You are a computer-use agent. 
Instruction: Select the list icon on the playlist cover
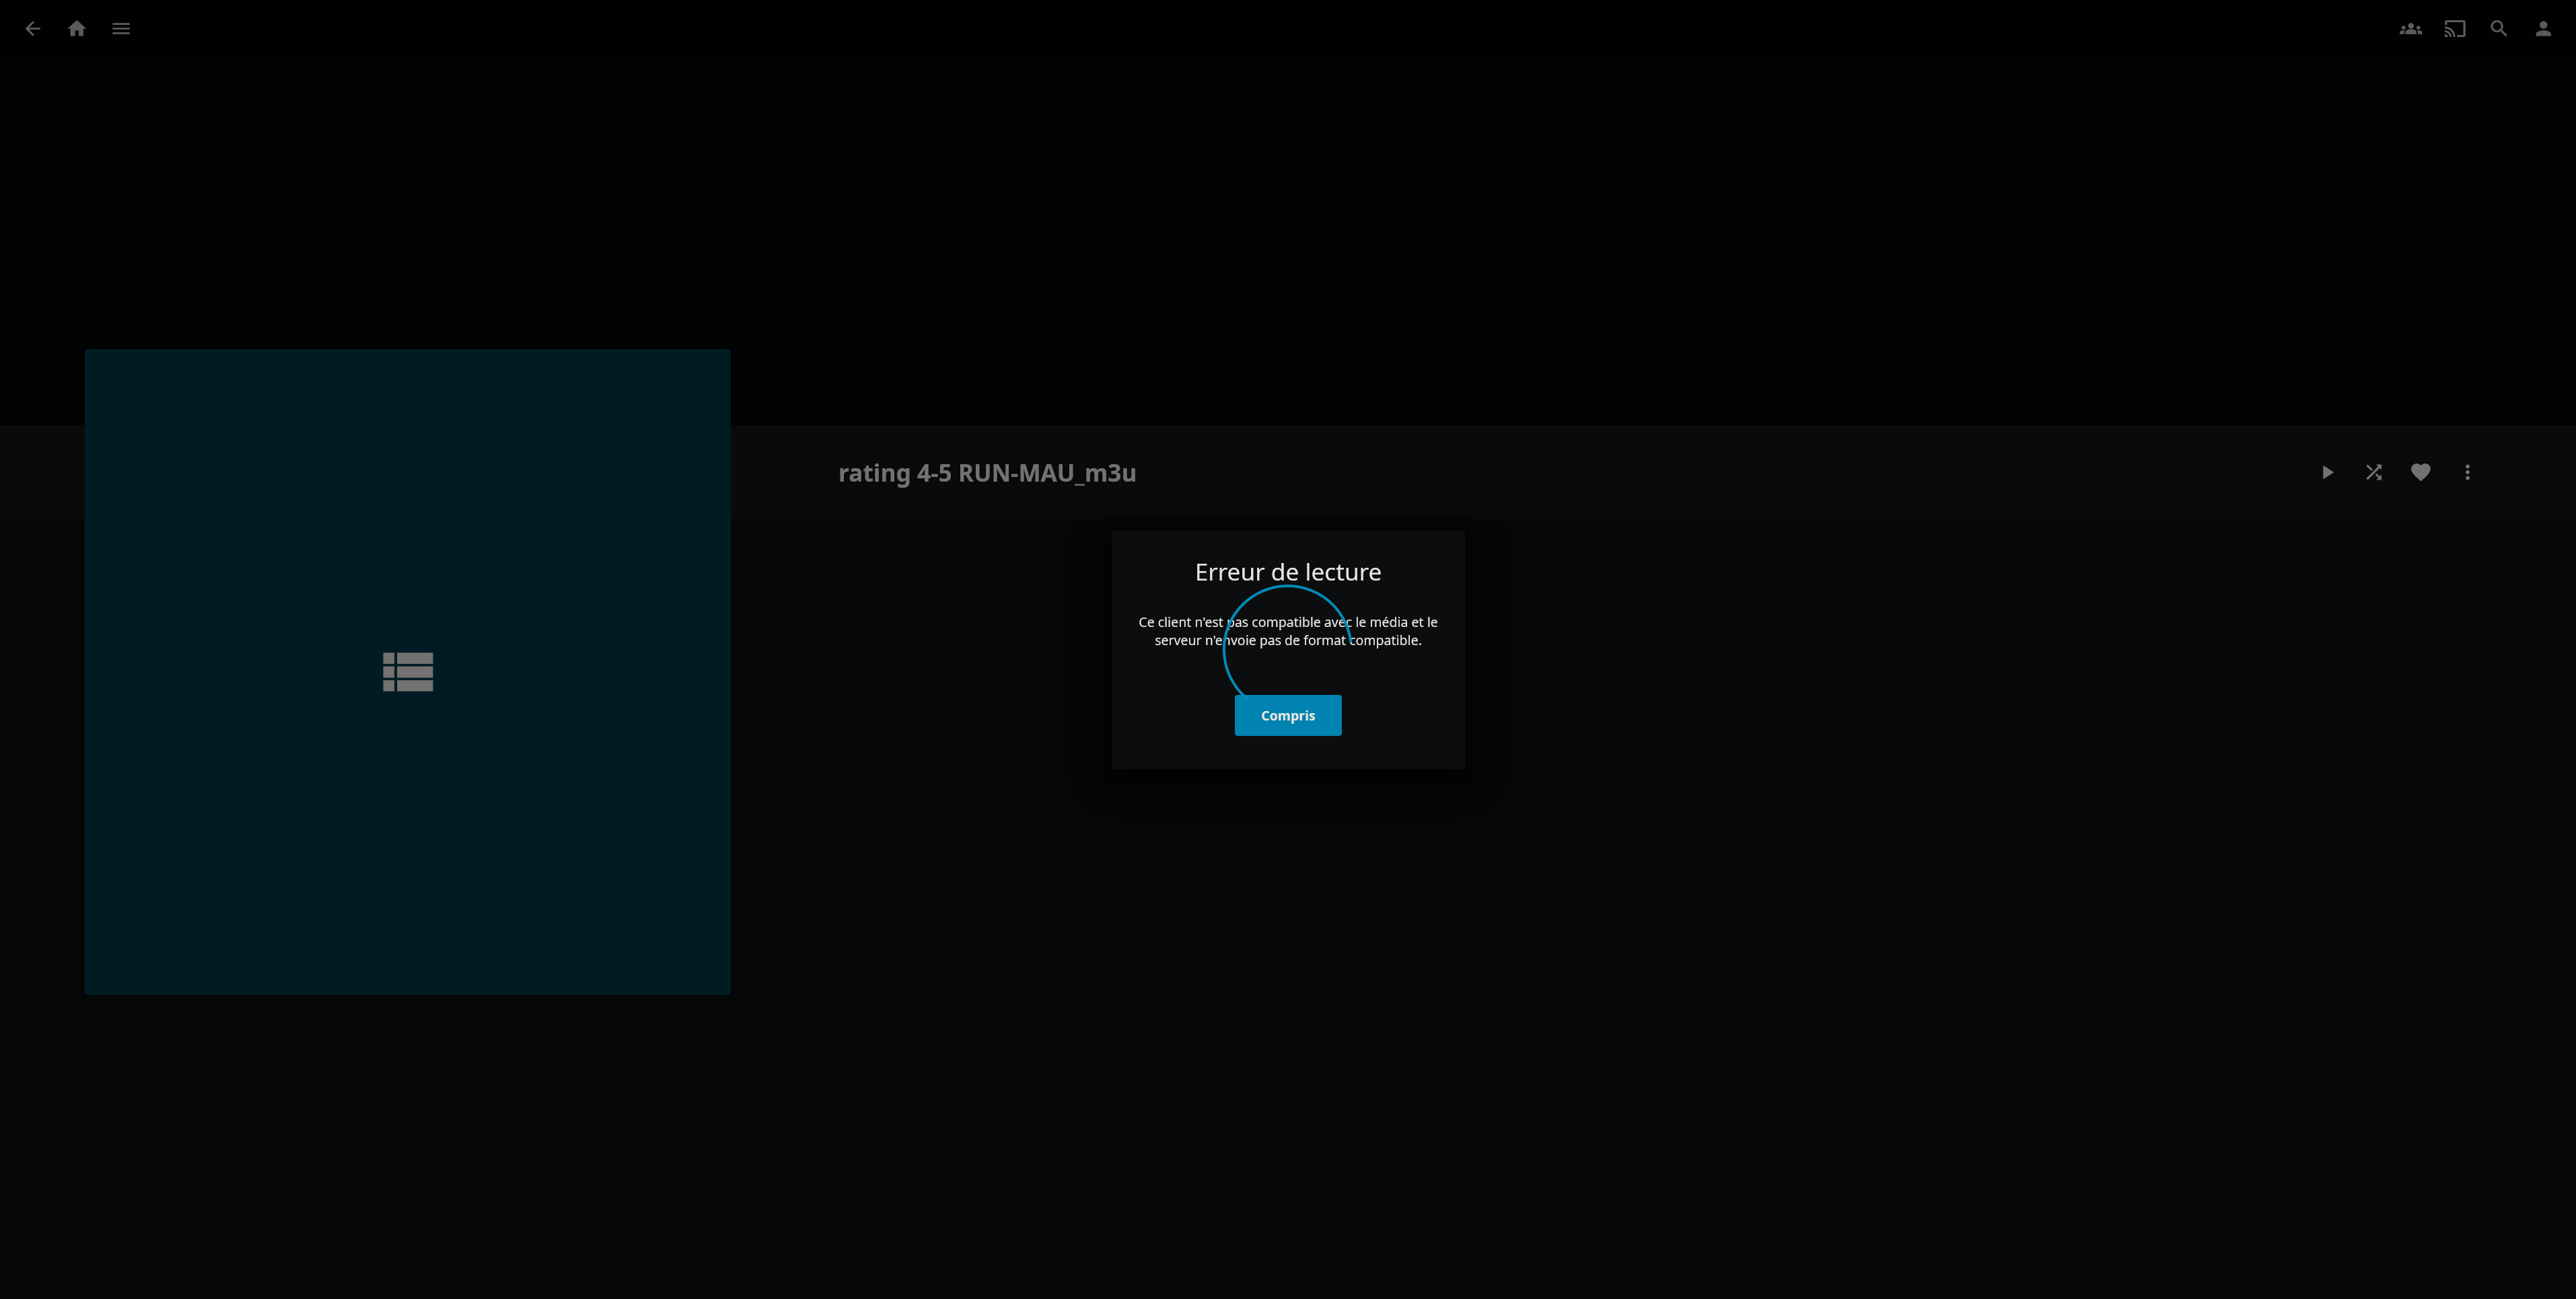(407, 671)
